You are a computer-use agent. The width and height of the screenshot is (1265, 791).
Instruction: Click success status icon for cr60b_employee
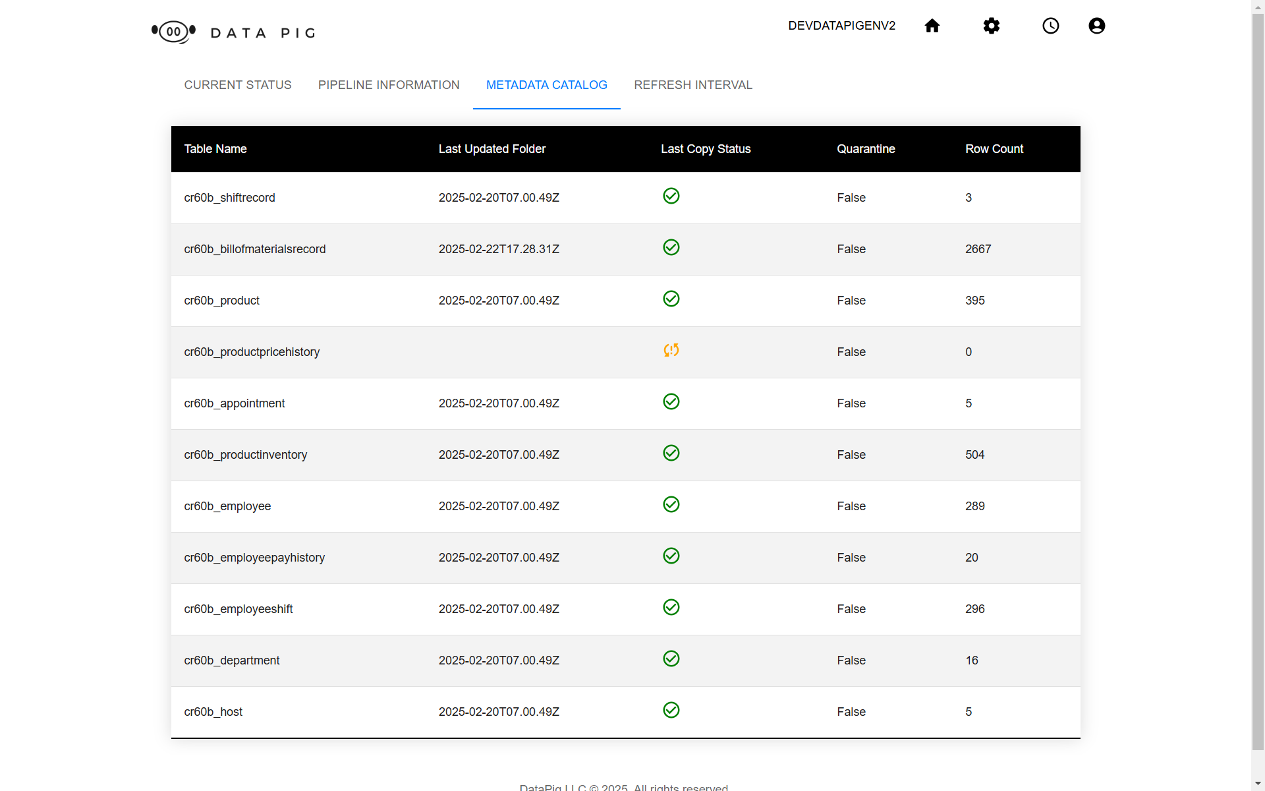point(671,504)
